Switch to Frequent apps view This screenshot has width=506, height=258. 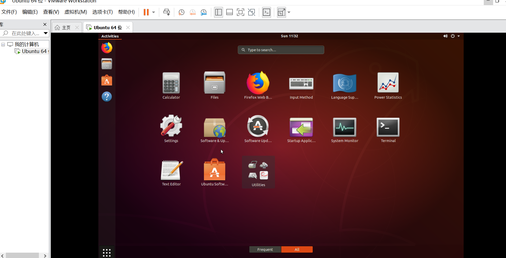pyautogui.click(x=265, y=249)
